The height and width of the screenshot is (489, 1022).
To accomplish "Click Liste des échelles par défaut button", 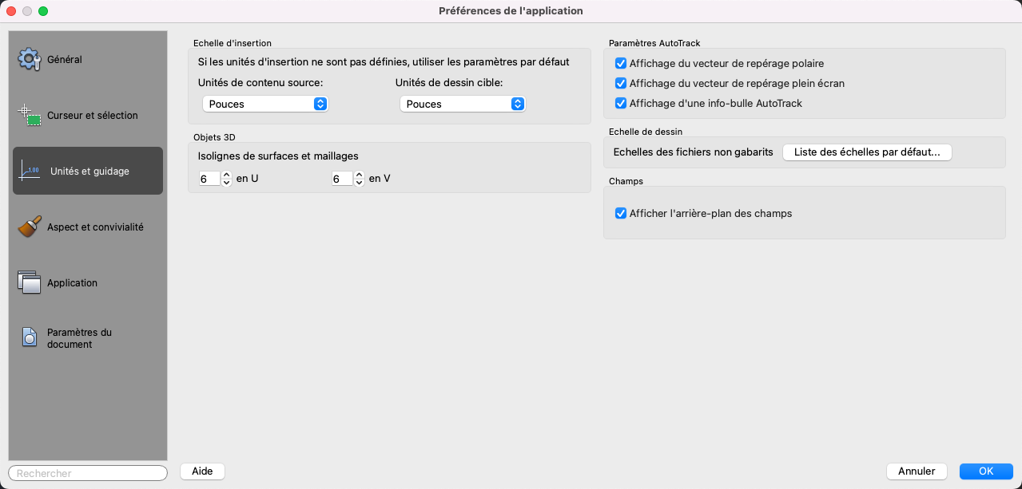I will (867, 152).
